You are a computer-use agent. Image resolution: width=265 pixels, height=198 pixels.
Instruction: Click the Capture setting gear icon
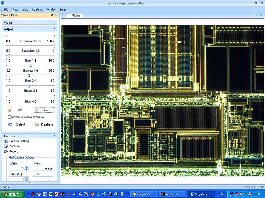pos(6,141)
